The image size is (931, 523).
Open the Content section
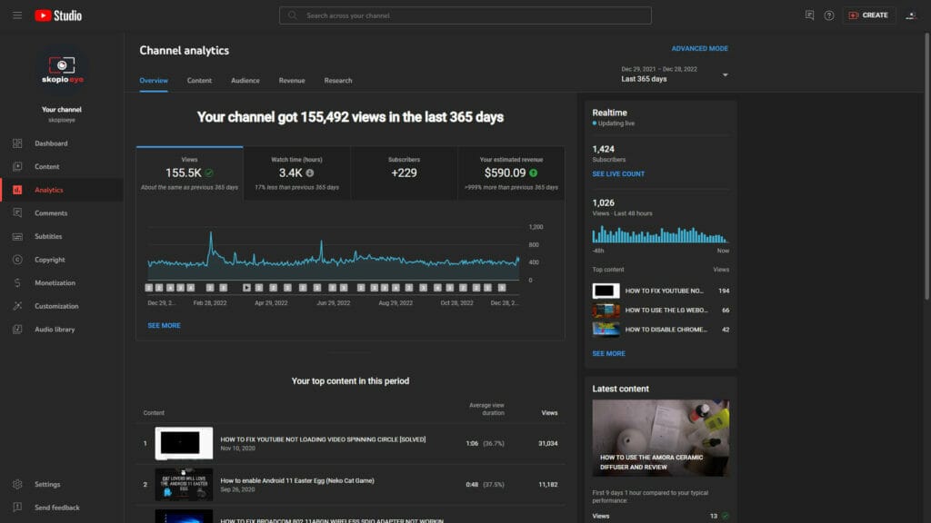(x=49, y=166)
